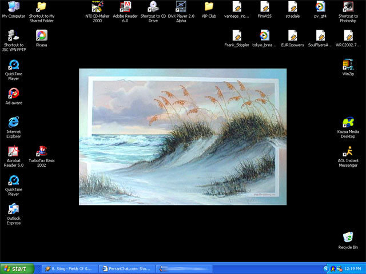Switch to Sting - Fields Of G... taskbar window
Image resolution: width=366 pixels, height=274 pixels.
pos(69,269)
